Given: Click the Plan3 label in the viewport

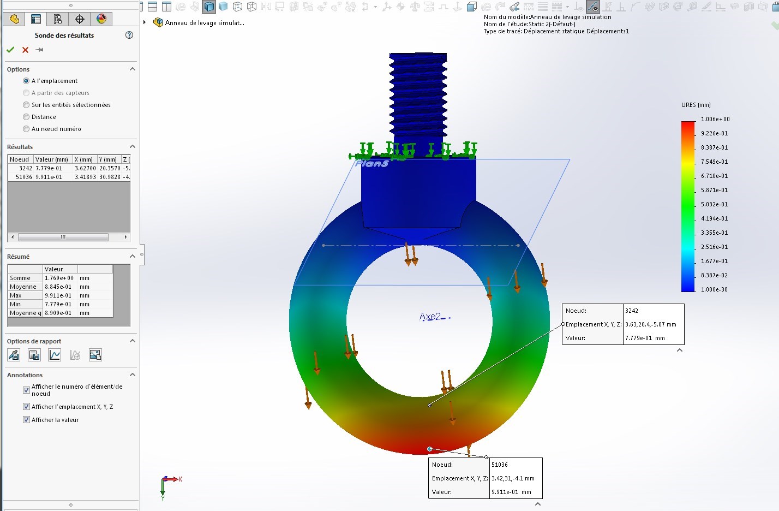Looking at the screenshot, I should (371, 163).
